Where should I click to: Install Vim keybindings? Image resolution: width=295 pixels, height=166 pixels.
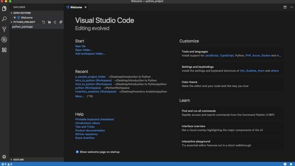click(x=242, y=71)
